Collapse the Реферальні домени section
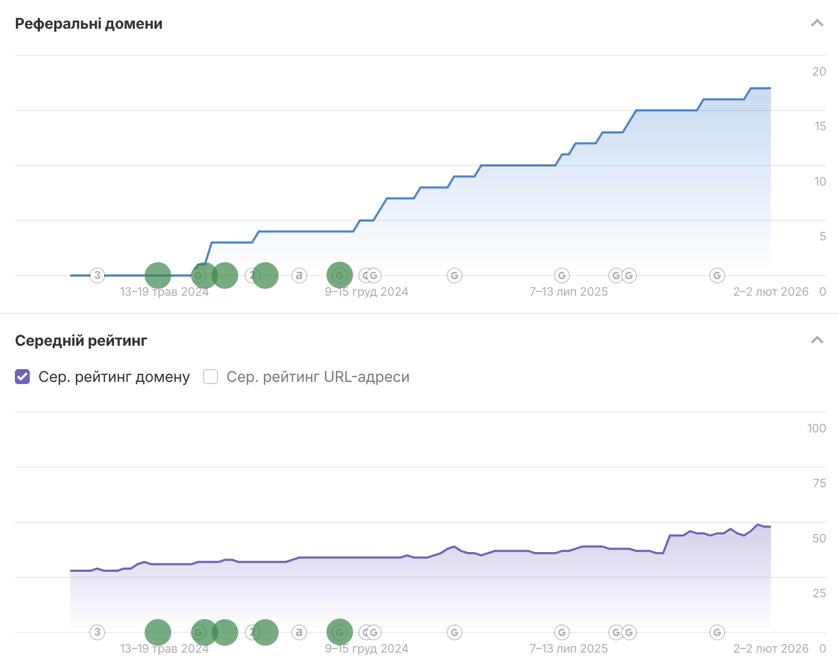The width and height of the screenshot is (839, 667). pyautogui.click(x=817, y=23)
